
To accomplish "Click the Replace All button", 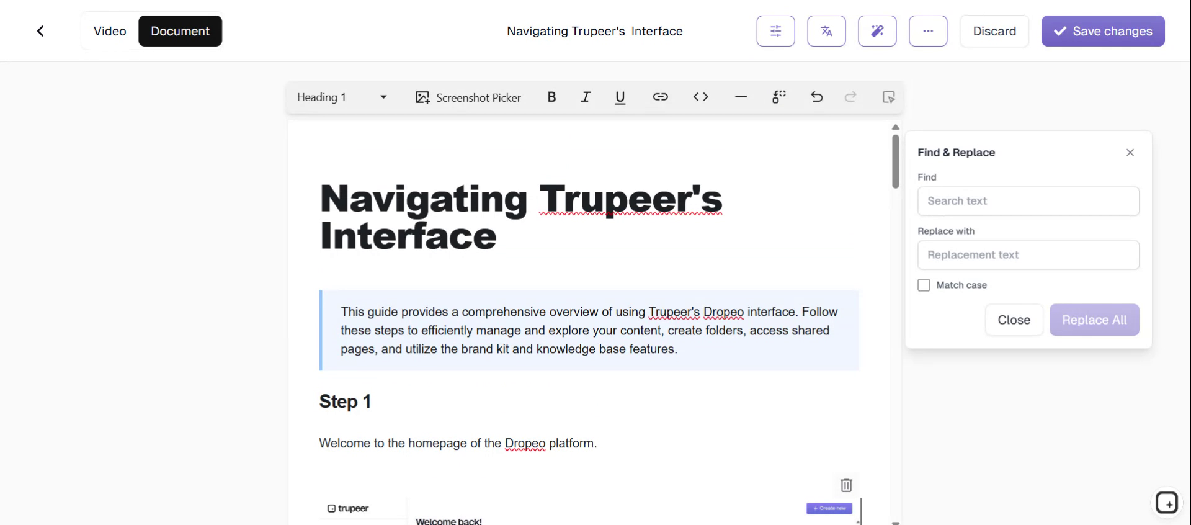I will tap(1094, 320).
